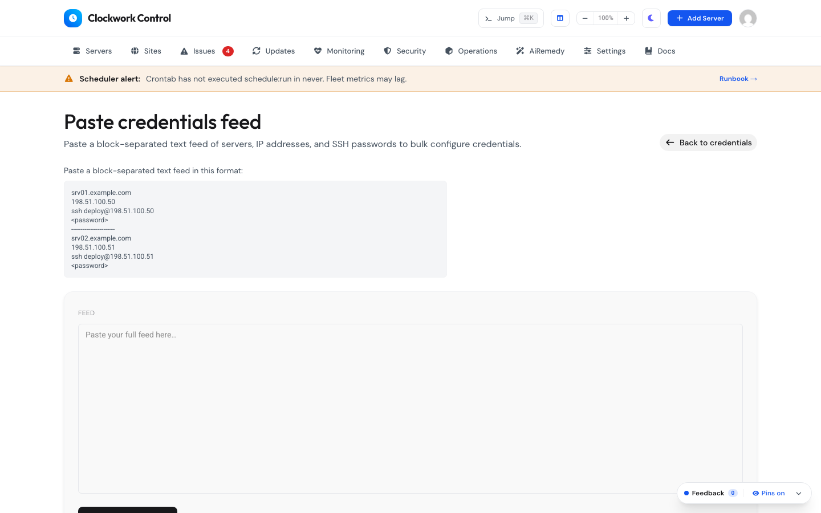The height and width of the screenshot is (513, 821).
Task: Toggle dark mode with moon icon
Action: coord(651,18)
